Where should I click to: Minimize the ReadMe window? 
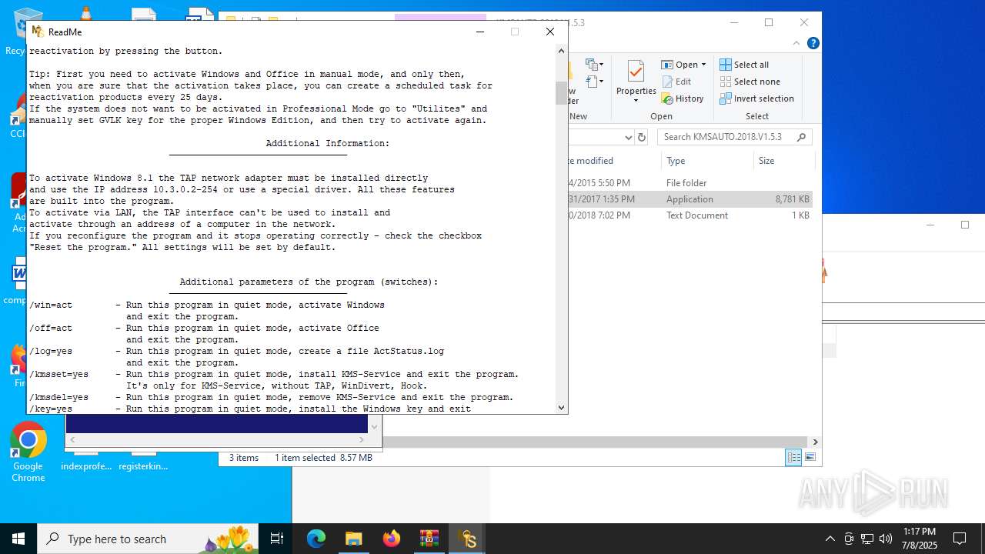(480, 32)
